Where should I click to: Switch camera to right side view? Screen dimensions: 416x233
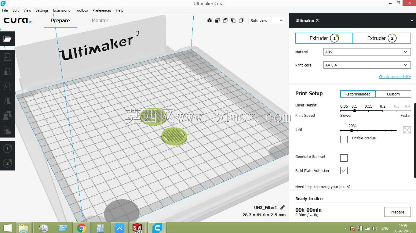point(241,20)
